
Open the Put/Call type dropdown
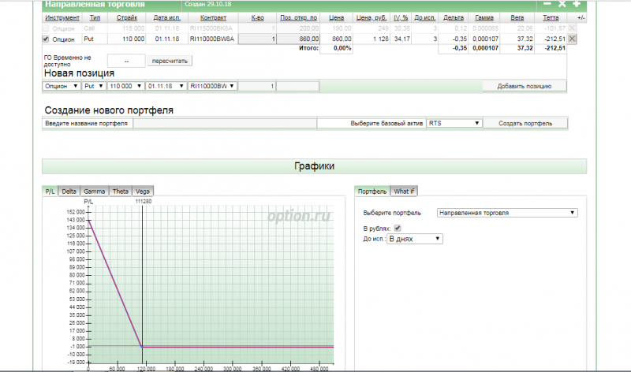pos(93,86)
